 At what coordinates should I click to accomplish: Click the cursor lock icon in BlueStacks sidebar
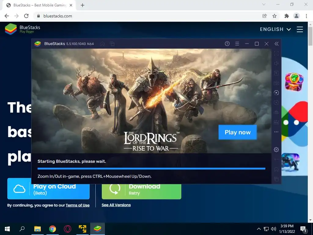click(x=276, y=73)
